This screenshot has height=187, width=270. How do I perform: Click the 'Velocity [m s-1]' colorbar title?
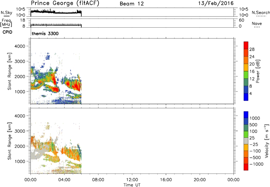(x=267, y=141)
